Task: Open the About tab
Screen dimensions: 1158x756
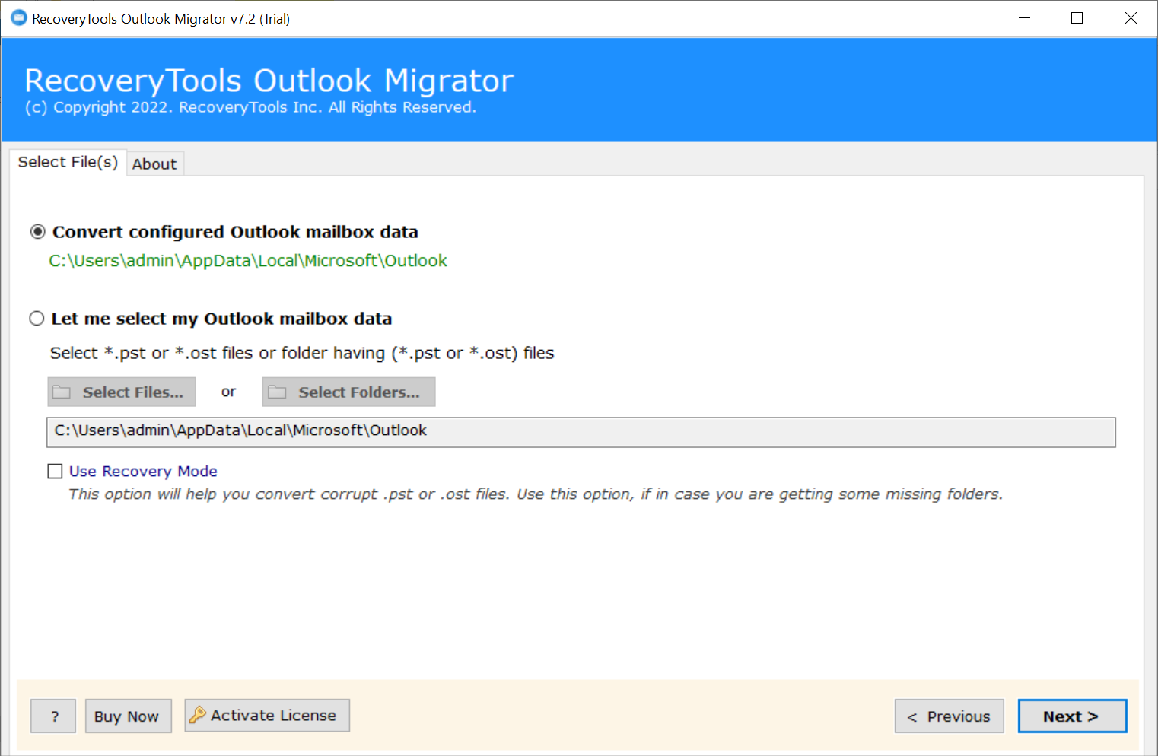Action: pos(154,164)
